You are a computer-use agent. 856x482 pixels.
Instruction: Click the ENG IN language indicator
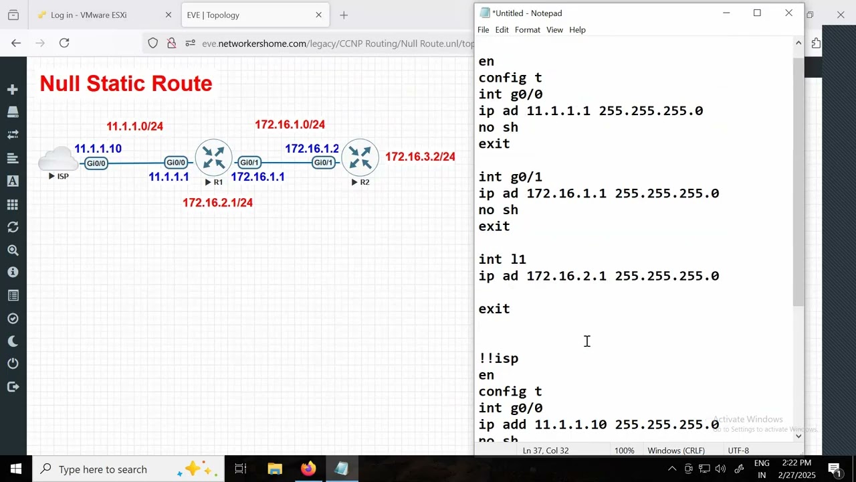pyautogui.click(x=762, y=469)
